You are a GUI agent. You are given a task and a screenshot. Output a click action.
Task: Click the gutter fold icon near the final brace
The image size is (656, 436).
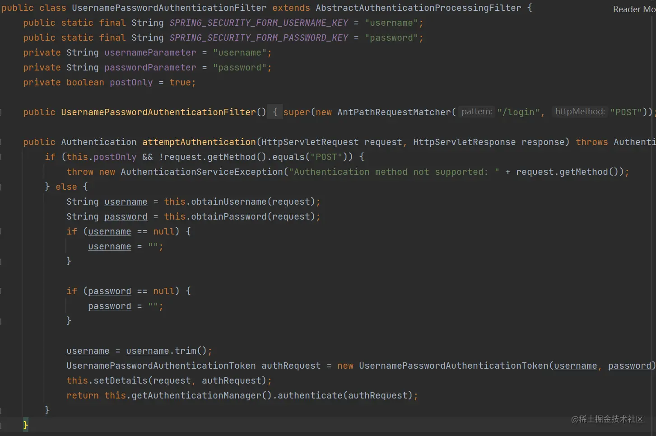click(x=2, y=410)
